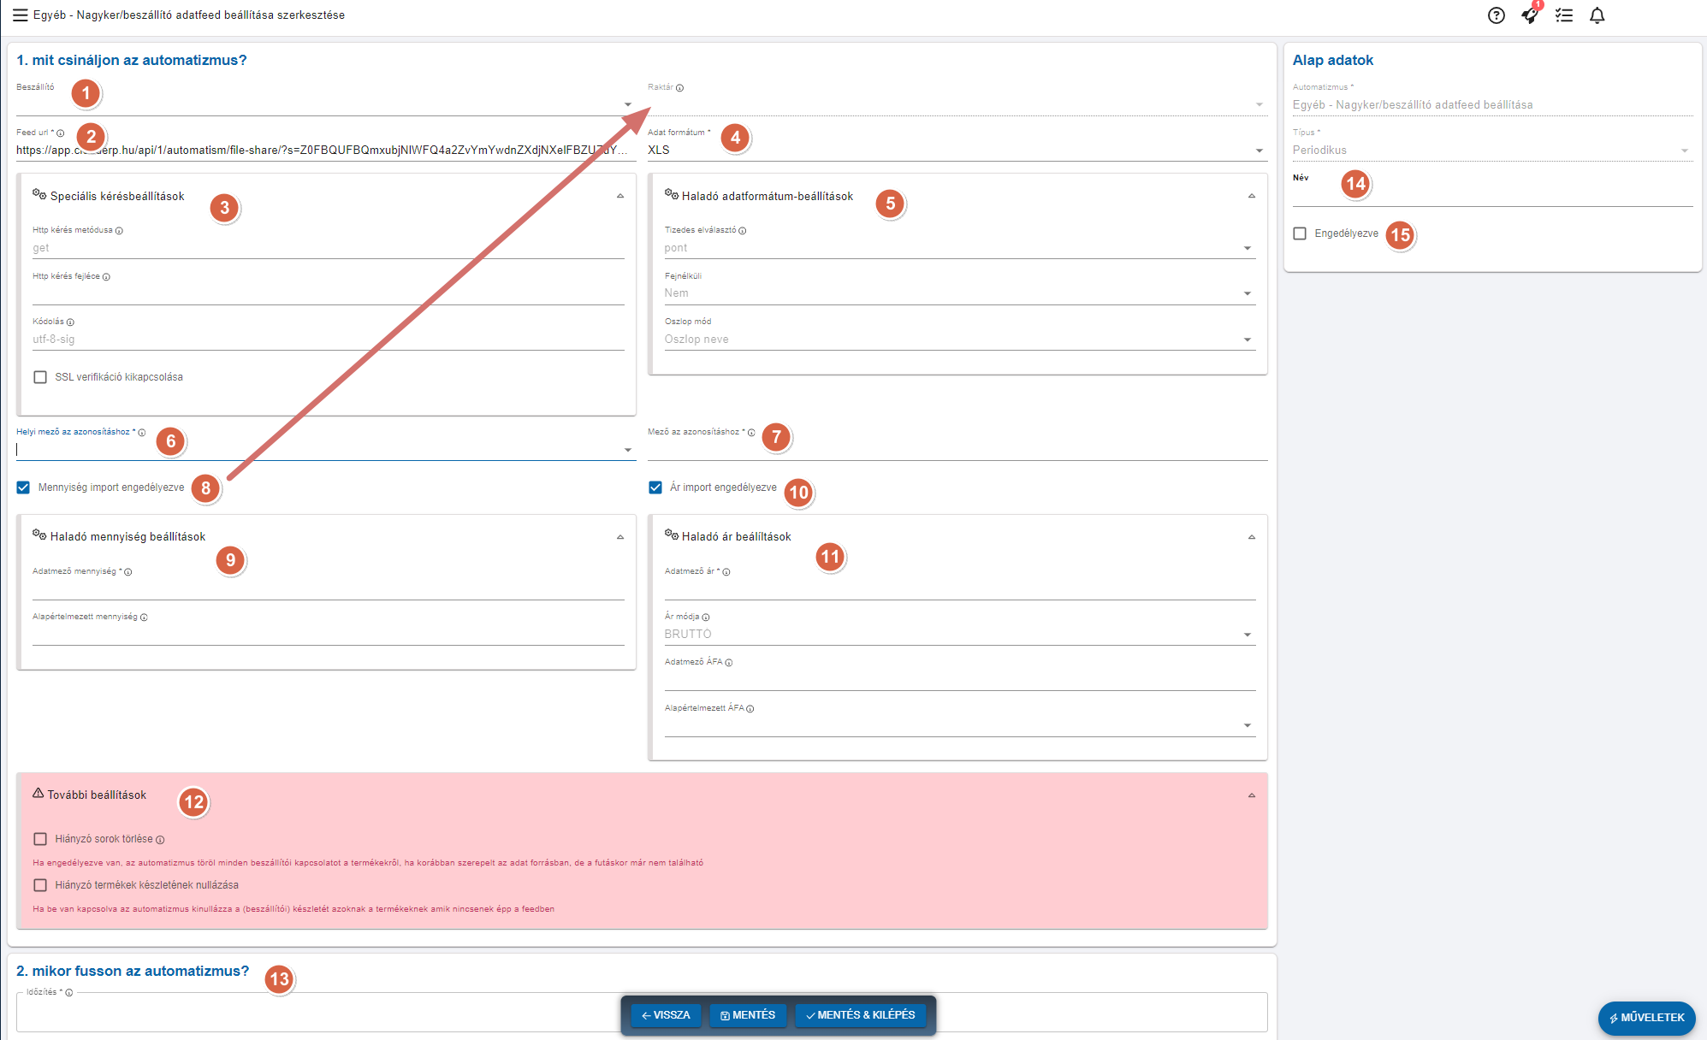Click the Feed url input field
Viewport: 1707px width, 1040px height.
[x=326, y=151]
